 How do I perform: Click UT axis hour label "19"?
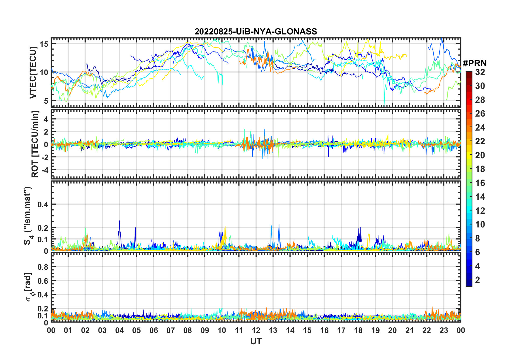[376, 330]
